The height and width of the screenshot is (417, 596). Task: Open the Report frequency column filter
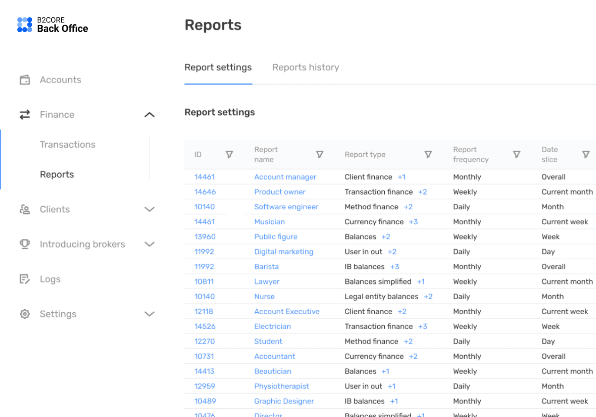point(517,155)
